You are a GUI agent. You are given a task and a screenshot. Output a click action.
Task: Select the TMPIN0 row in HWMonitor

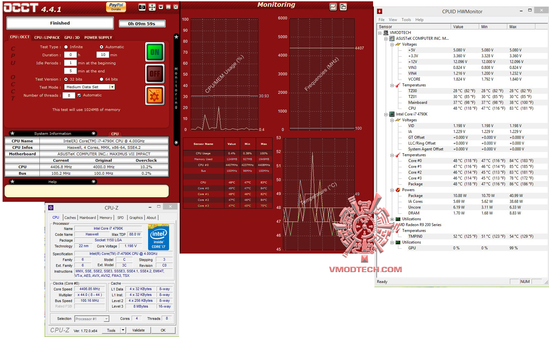462,236
